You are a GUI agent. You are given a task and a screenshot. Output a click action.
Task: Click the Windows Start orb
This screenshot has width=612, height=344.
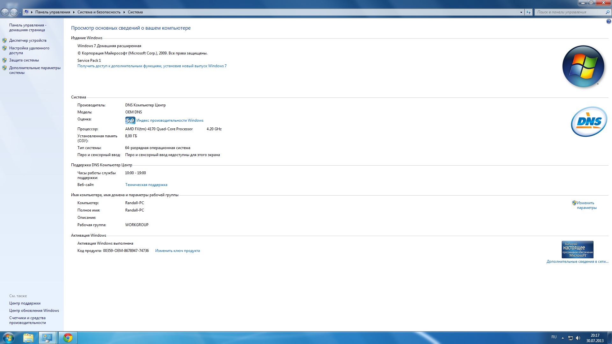[9, 338]
